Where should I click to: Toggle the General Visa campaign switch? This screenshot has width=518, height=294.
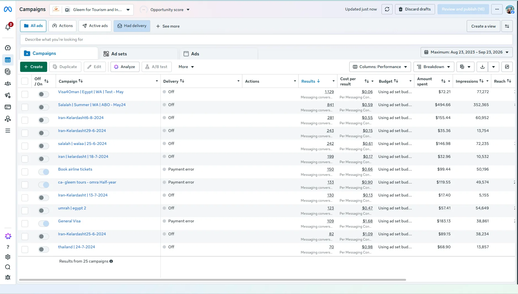tap(44, 223)
